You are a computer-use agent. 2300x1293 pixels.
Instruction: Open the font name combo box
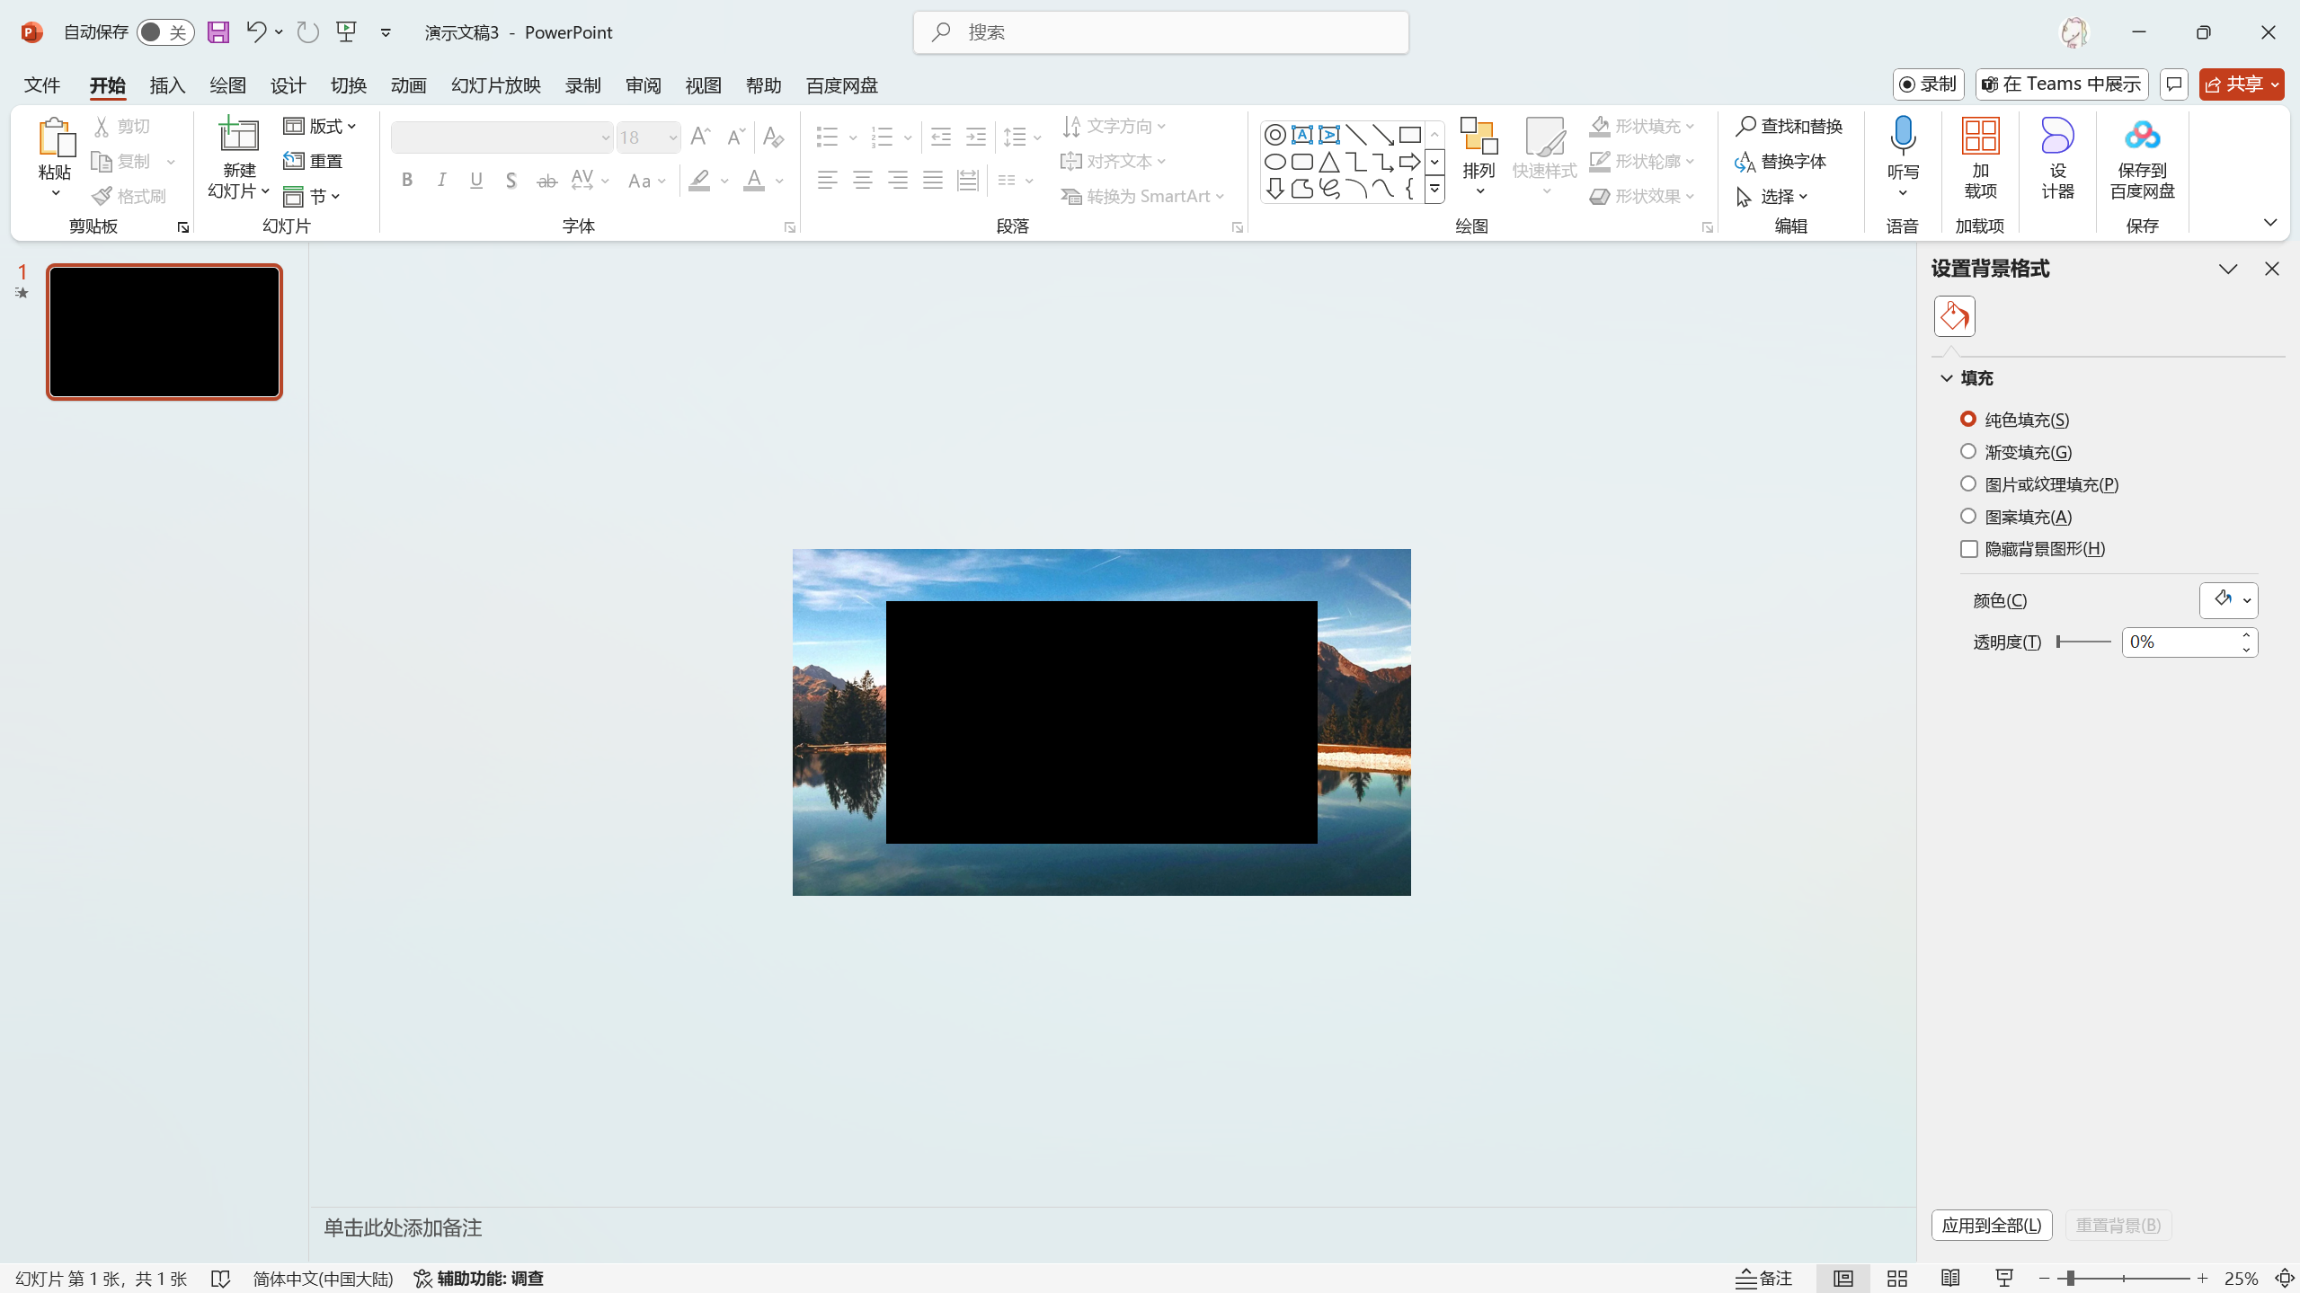coord(502,137)
